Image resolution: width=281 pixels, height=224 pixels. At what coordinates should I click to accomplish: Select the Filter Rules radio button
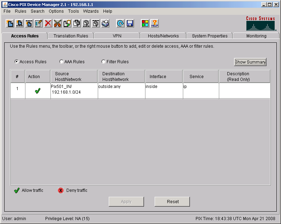[x=103, y=61]
